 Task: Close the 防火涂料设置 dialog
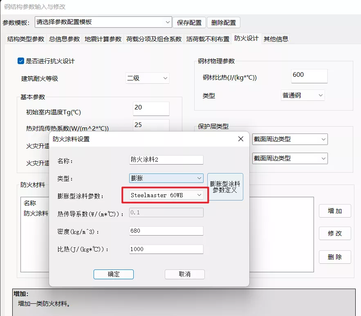(x=241, y=139)
